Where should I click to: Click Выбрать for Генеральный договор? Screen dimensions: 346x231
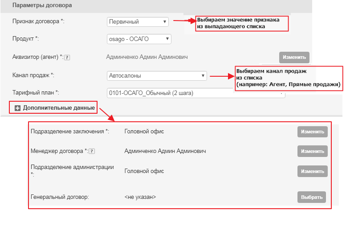pyautogui.click(x=312, y=197)
